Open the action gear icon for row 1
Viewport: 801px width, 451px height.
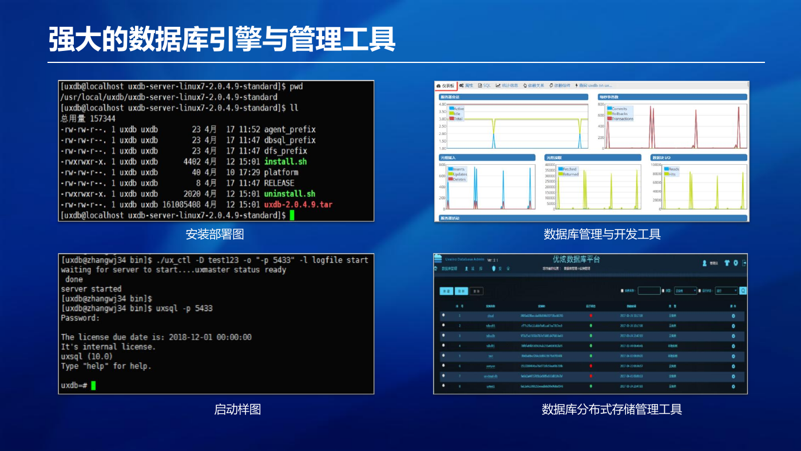click(733, 316)
